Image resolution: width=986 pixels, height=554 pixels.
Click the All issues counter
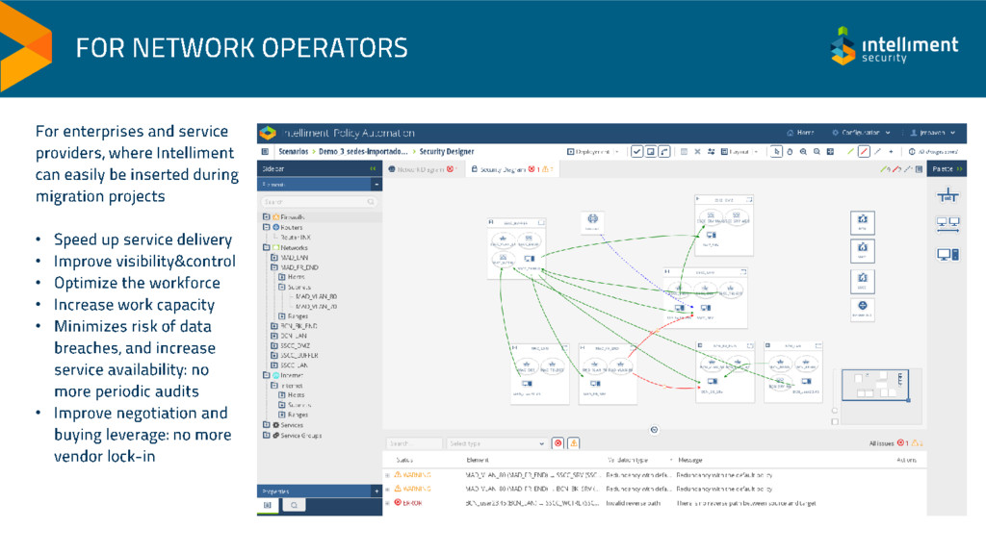tap(896, 442)
